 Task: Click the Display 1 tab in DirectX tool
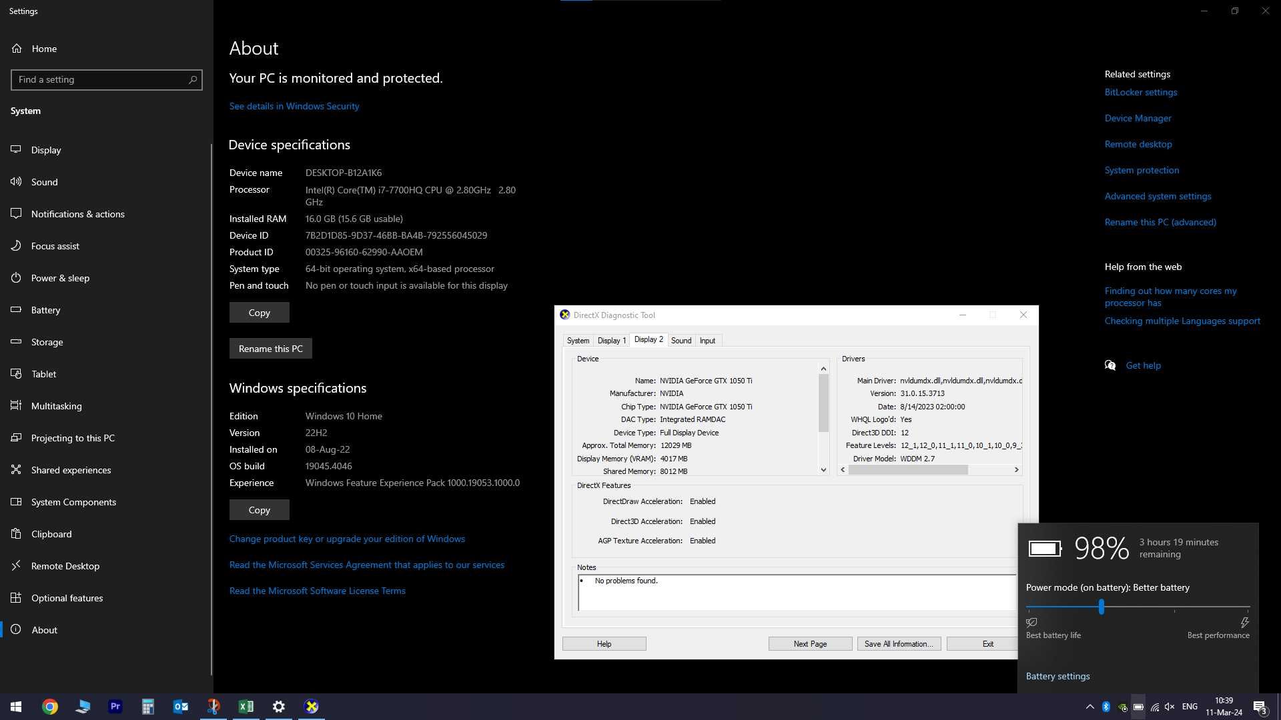pos(610,340)
